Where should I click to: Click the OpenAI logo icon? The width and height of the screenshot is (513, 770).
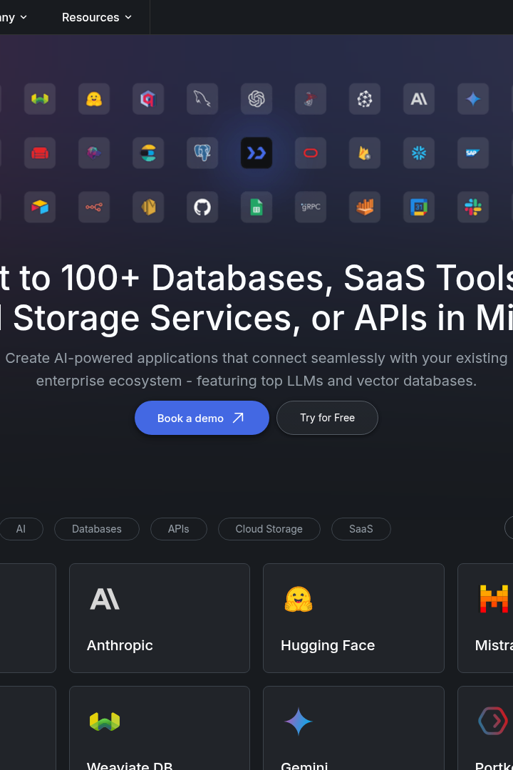pyautogui.click(x=256, y=98)
